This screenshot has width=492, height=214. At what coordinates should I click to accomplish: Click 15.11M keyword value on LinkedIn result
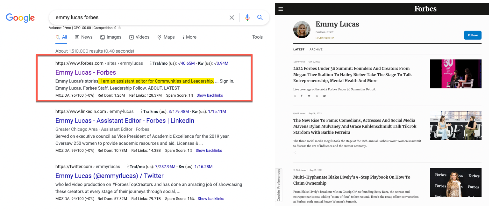point(219,111)
